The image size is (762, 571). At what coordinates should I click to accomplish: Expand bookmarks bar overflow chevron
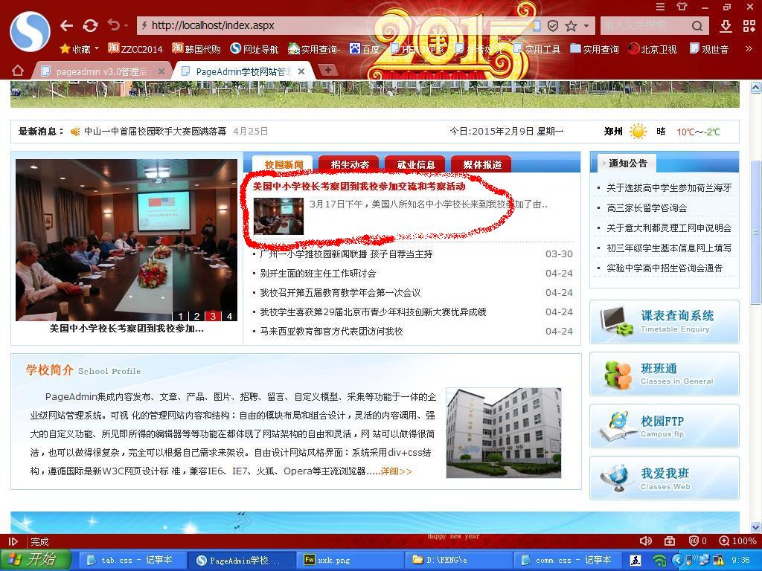point(748,49)
